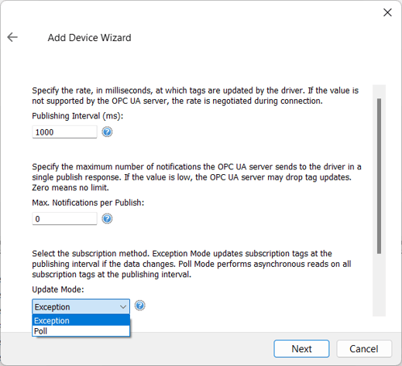
Task: Cancel the Add Device Wizard
Action: [x=364, y=349]
